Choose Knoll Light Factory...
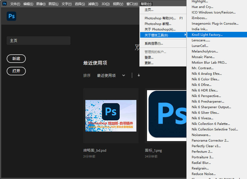Image resolution: width=247 pixels, height=179 pixels. [217, 35]
